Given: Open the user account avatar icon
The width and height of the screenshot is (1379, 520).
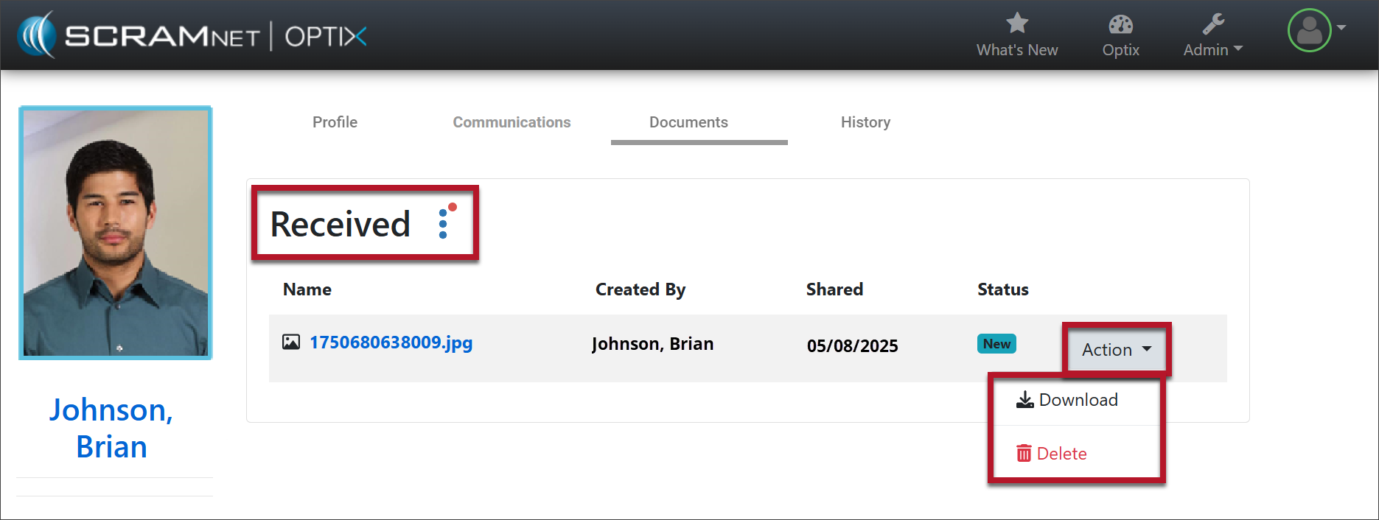Looking at the screenshot, I should (1309, 30).
